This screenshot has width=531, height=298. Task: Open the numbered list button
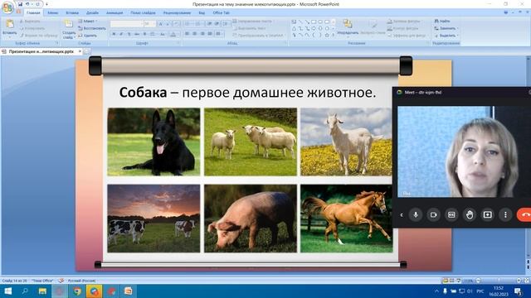click(x=198, y=24)
